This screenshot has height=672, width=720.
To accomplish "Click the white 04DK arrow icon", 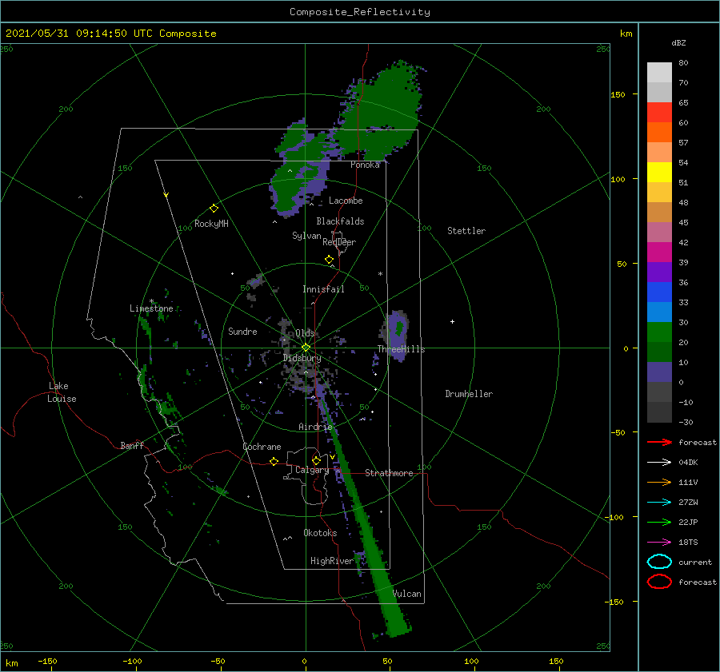I will pyautogui.click(x=659, y=462).
